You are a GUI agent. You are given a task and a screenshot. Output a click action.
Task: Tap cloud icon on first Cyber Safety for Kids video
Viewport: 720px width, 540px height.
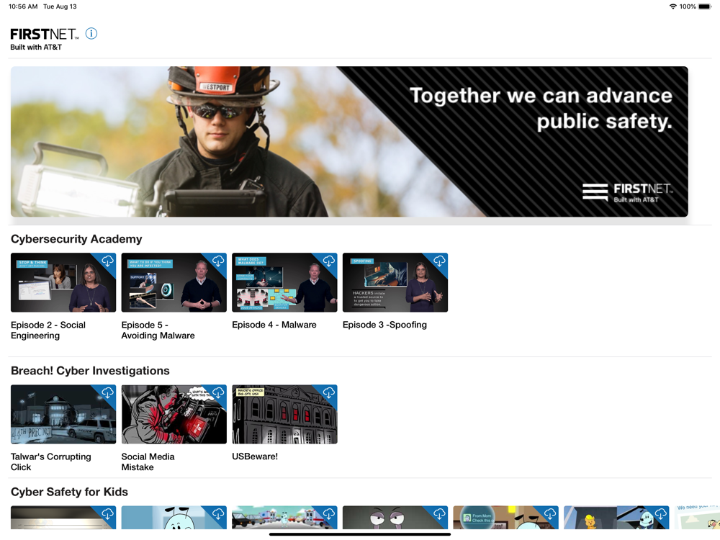[x=107, y=514]
